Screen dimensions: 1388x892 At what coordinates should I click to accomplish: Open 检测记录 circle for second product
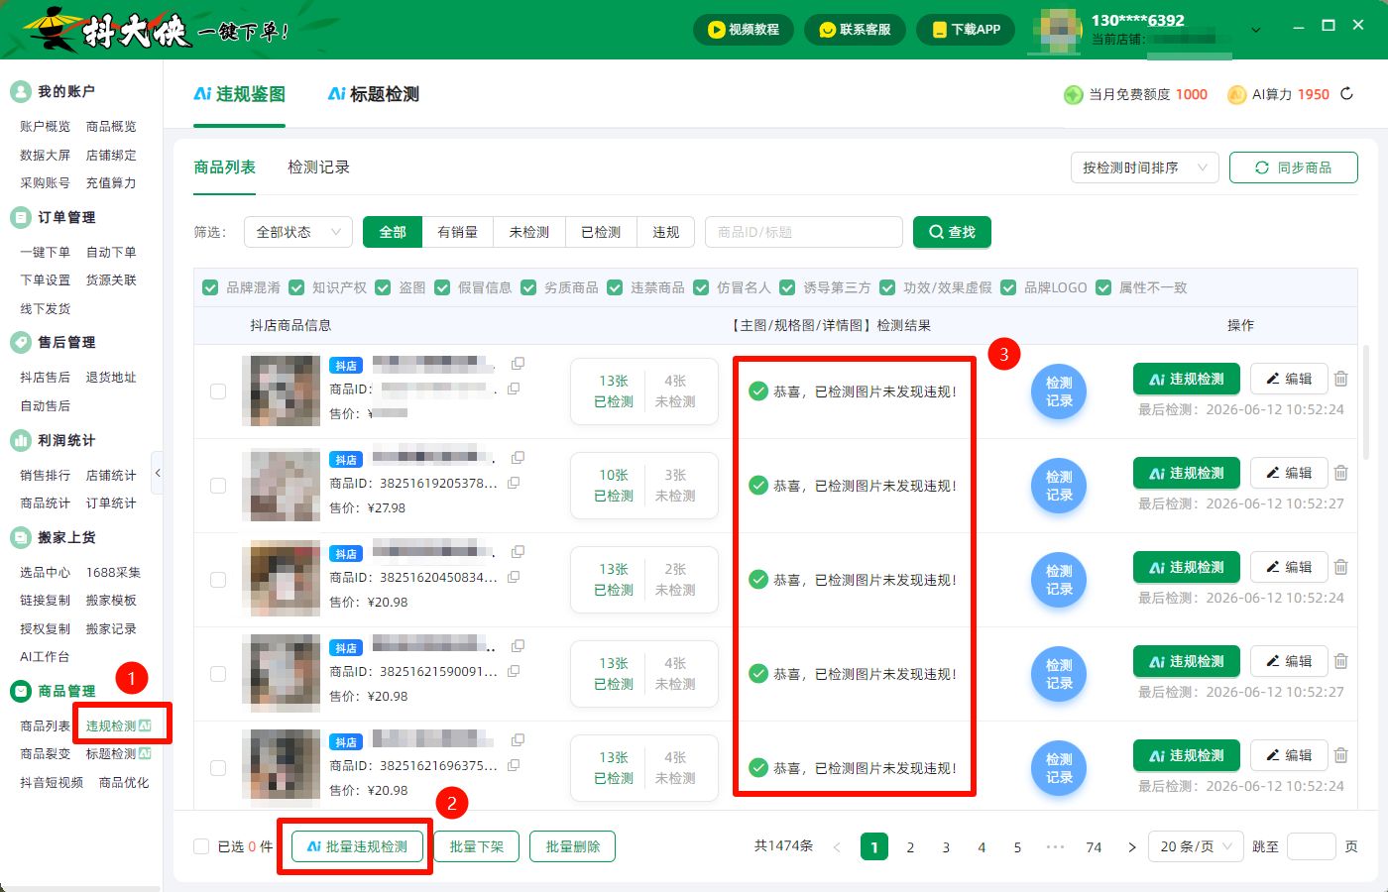tap(1059, 486)
